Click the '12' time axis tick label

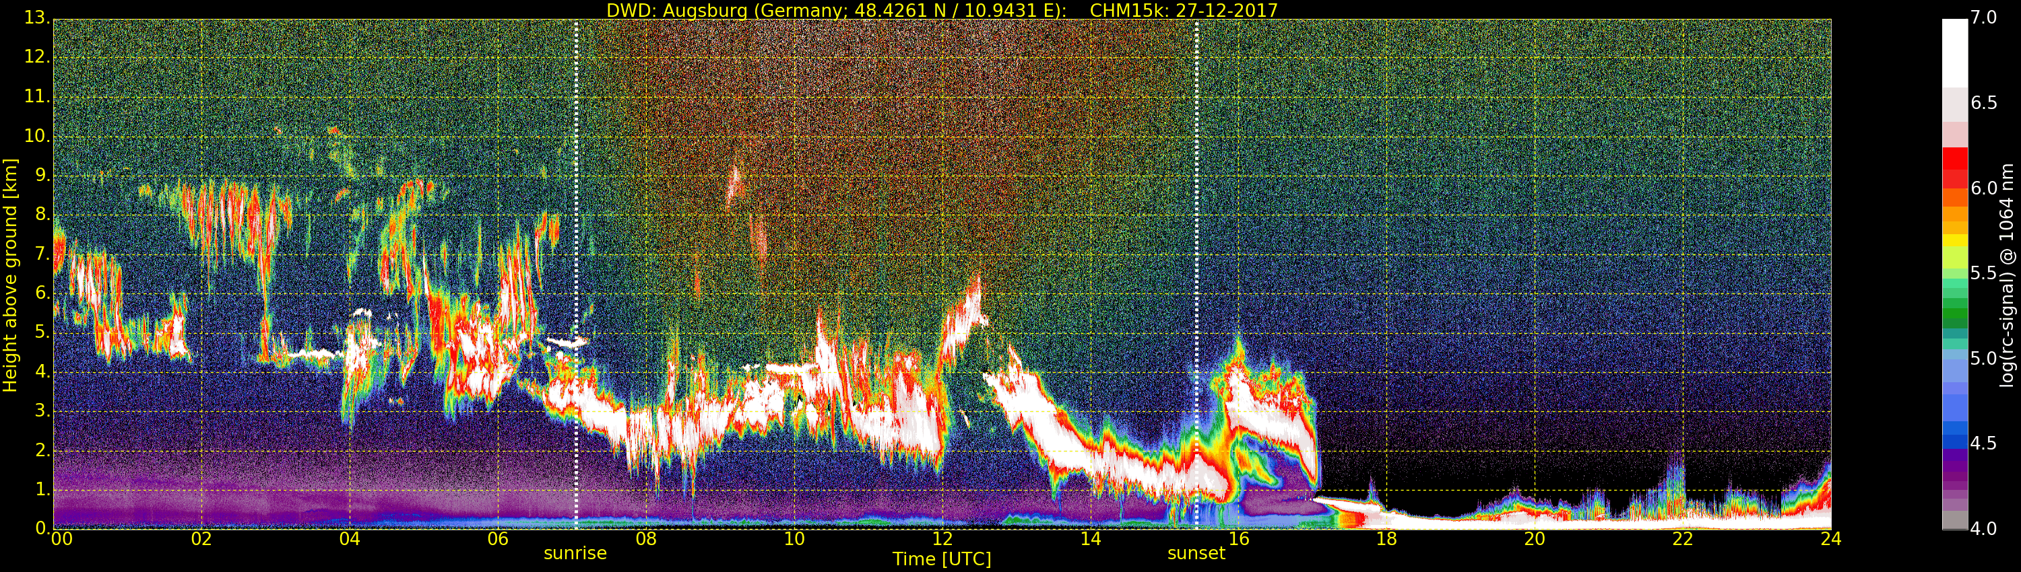pos(942,539)
